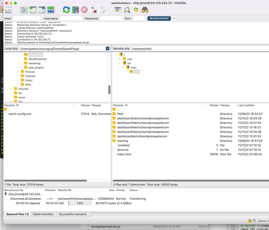Open directory listing filters

tap(118, 10)
